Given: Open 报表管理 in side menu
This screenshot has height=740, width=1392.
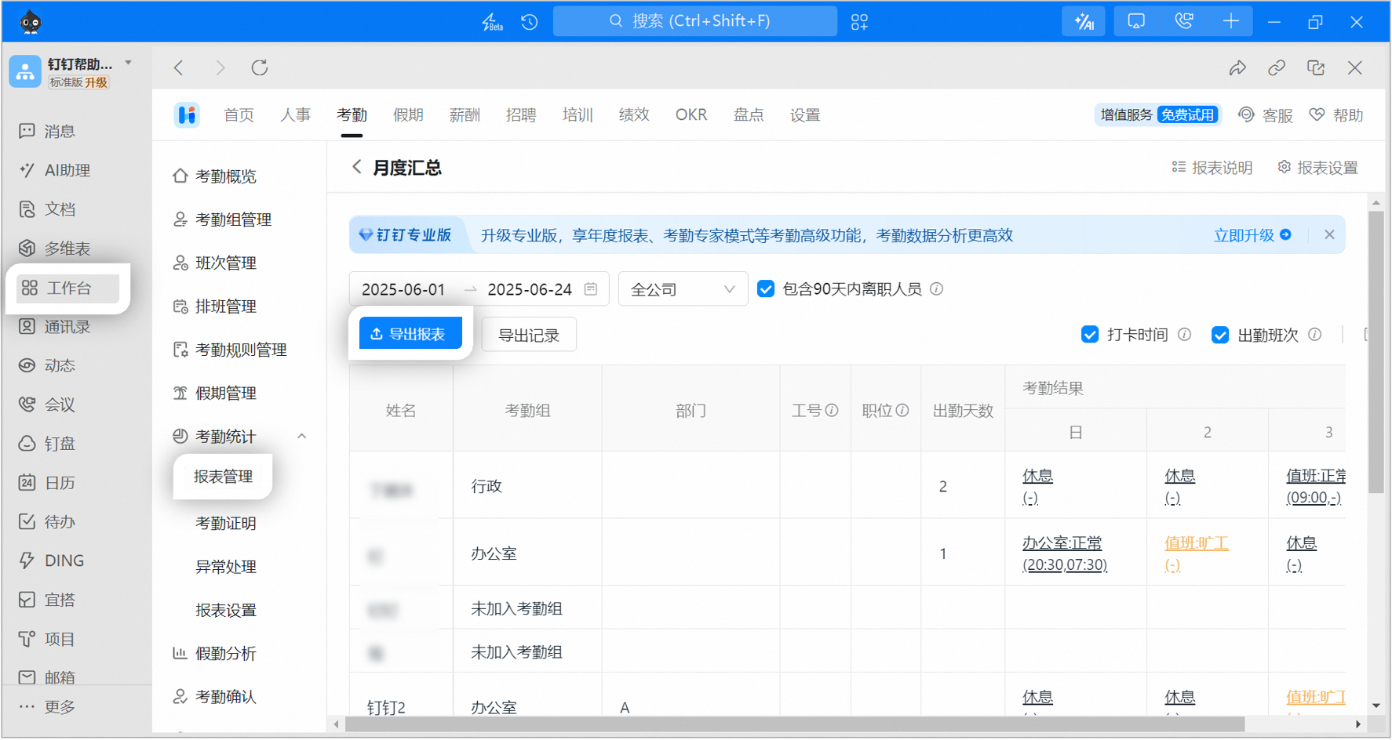Looking at the screenshot, I should tap(224, 477).
